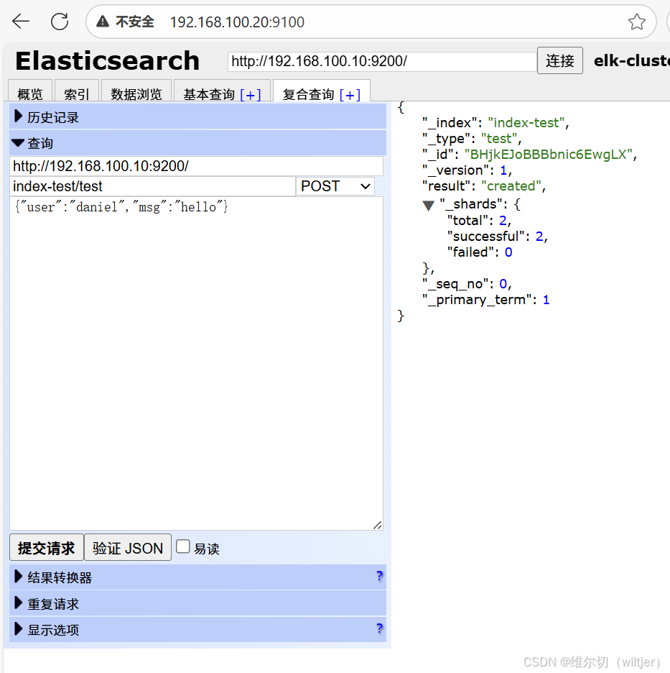
Task: Click the query base URL field
Action: click(196, 166)
